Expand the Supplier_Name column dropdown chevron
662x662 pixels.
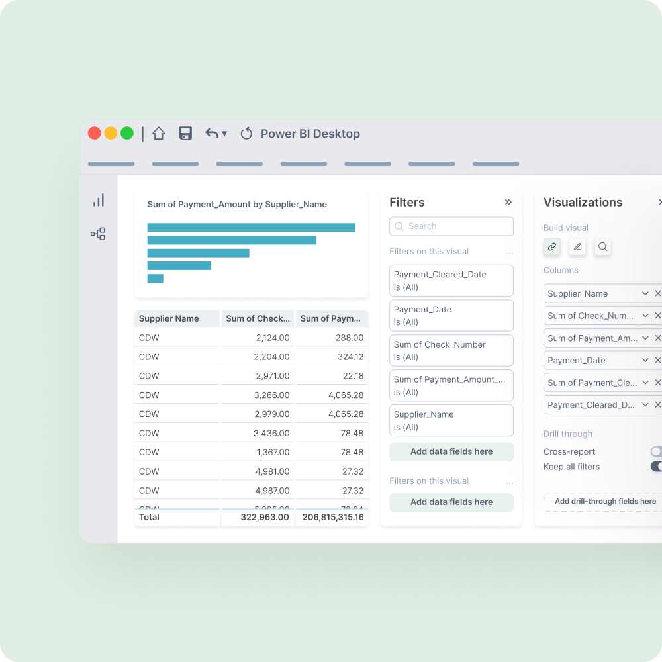click(x=645, y=293)
